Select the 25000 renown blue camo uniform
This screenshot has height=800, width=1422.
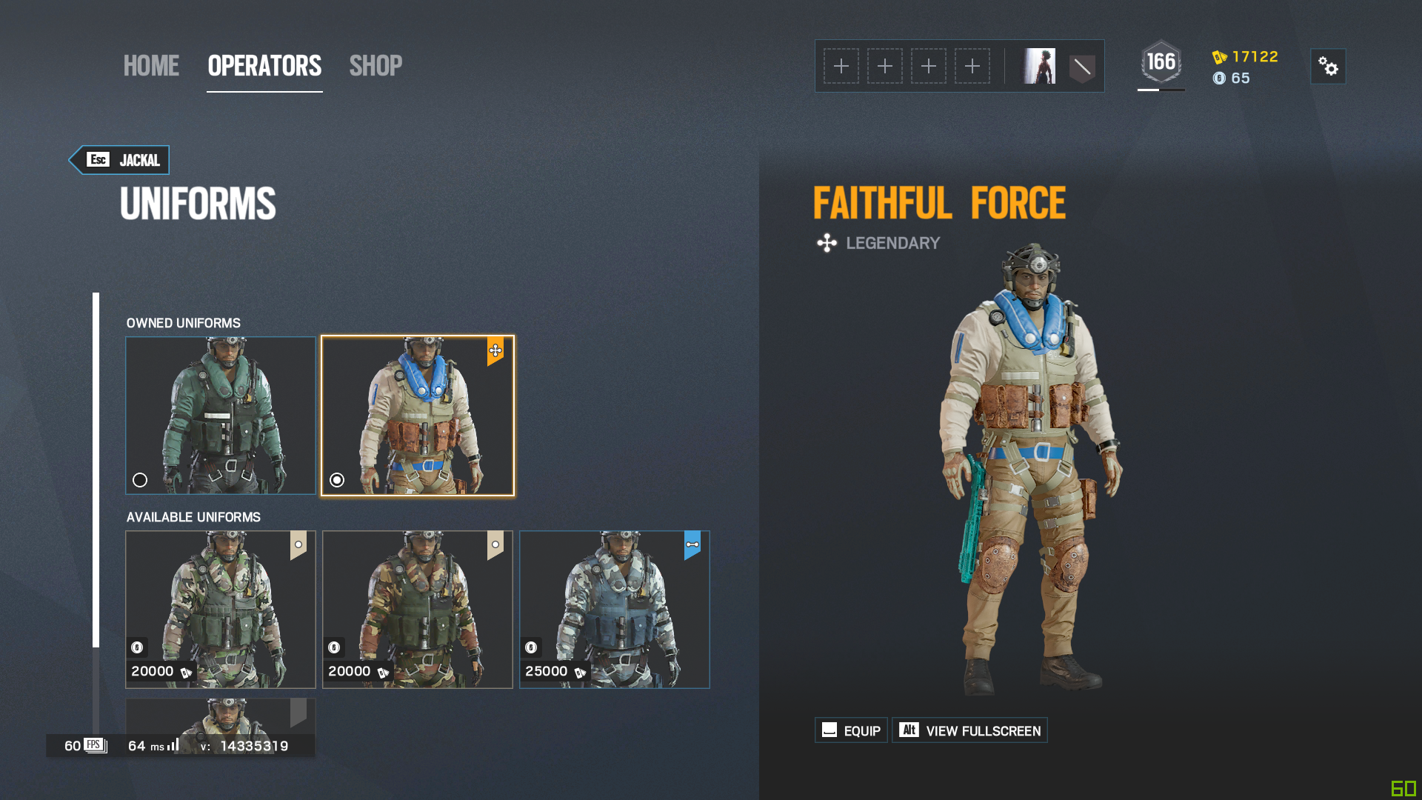click(615, 610)
